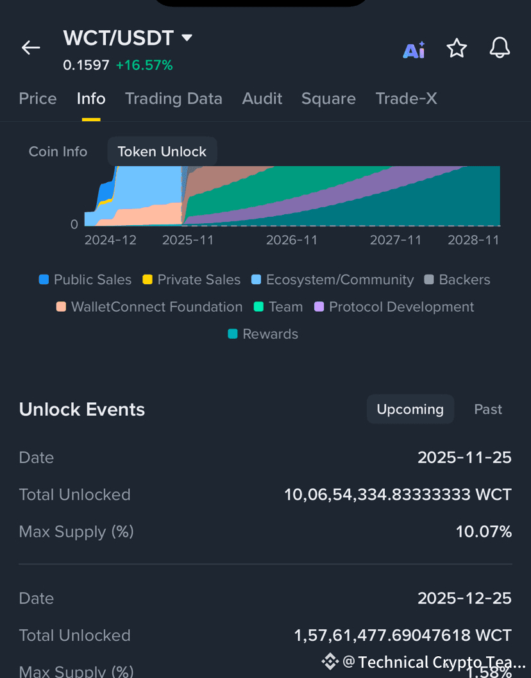
Task: Select the Token Unlock button
Action: [162, 152]
